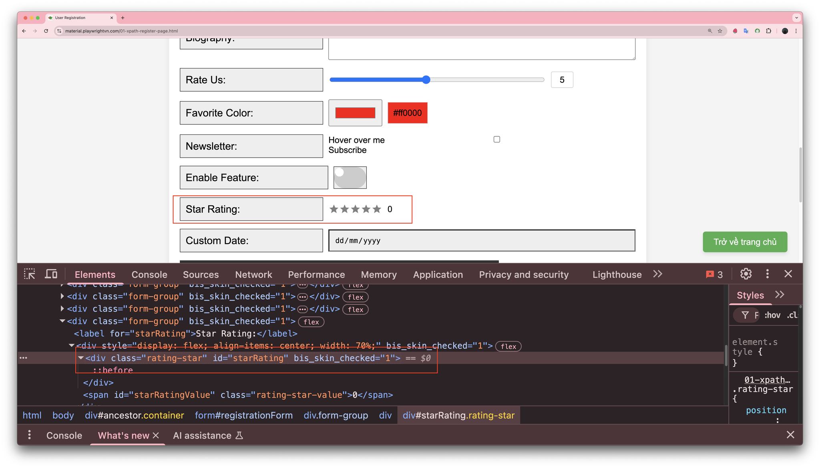This screenshot has height=468, width=820.
Task: Collapse the rating-star div node
Action: (81, 358)
